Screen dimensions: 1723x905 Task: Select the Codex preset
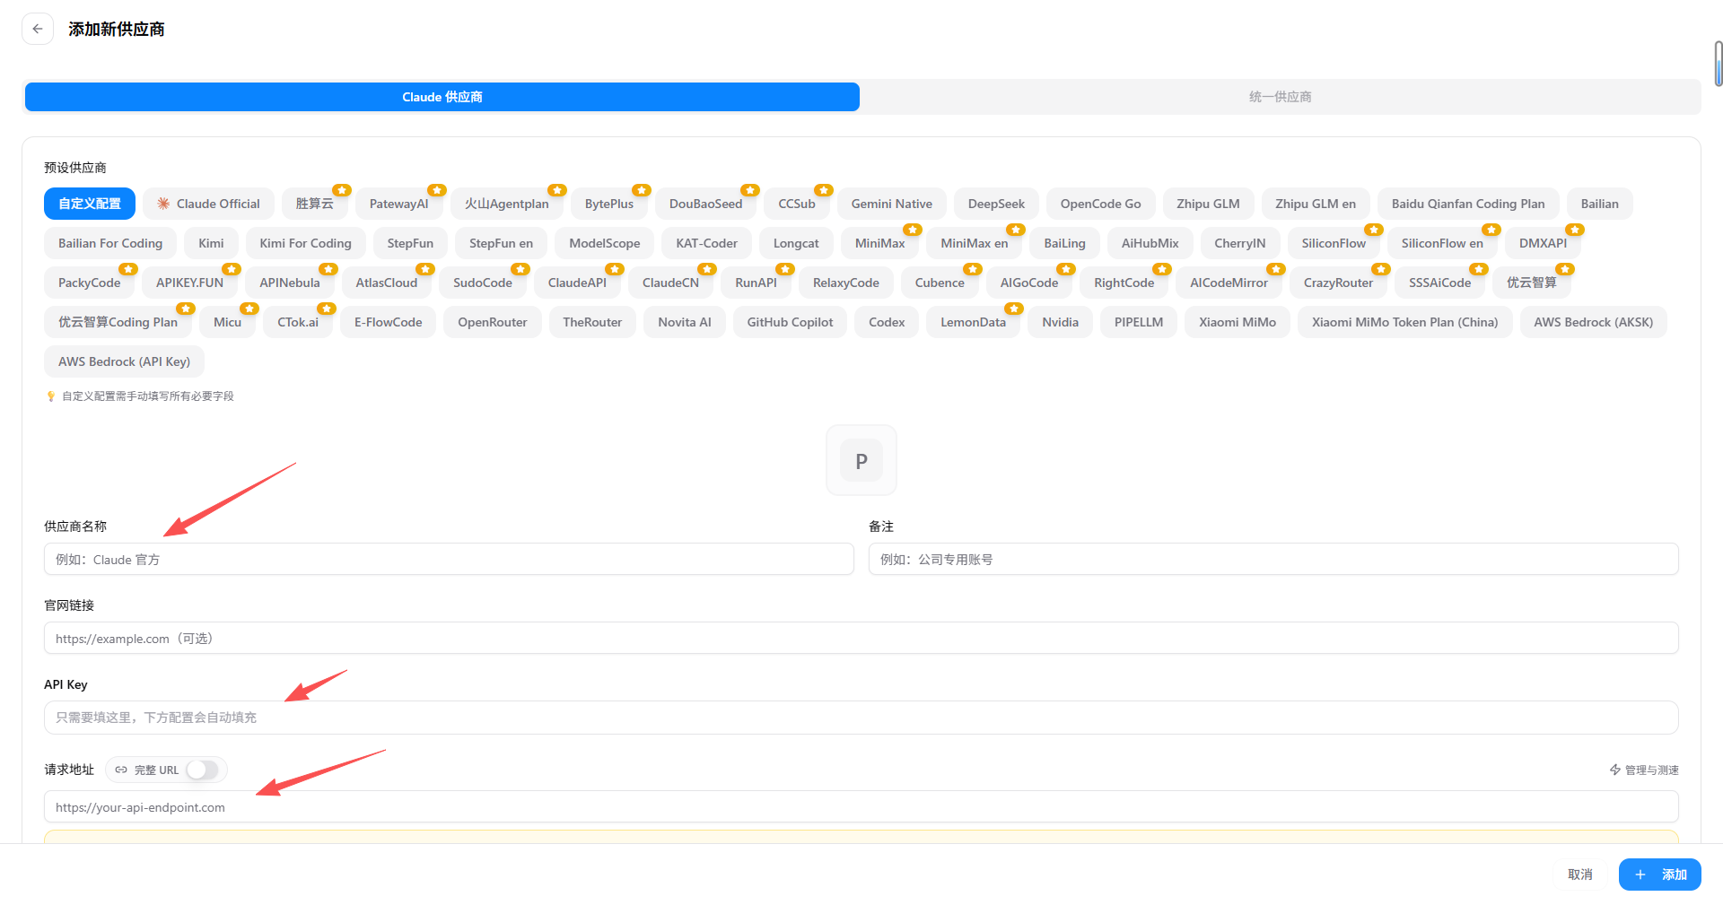[x=887, y=322]
